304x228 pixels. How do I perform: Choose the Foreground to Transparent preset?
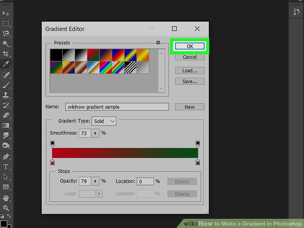click(68, 55)
